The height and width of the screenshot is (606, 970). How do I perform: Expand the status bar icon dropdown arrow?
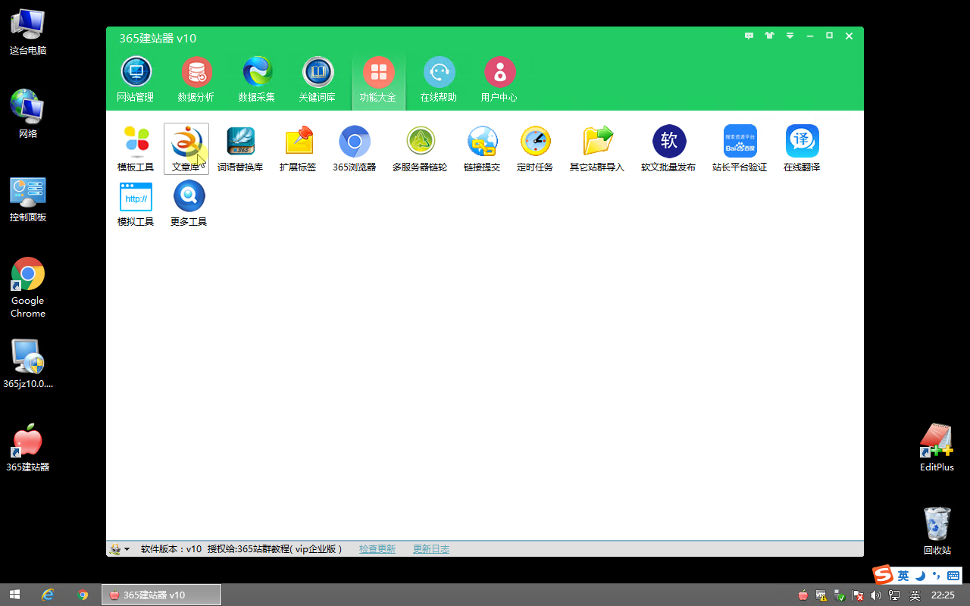pyautogui.click(x=127, y=549)
